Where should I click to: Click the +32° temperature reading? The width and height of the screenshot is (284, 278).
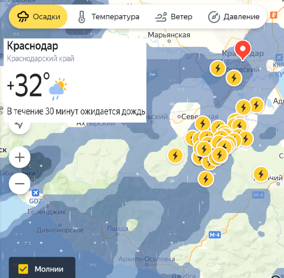pyautogui.click(x=28, y=85)
